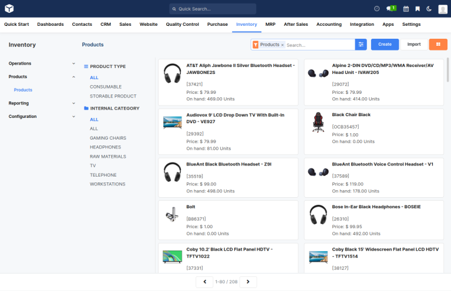Open the calendar icon in header
Viewport: 451px width, 291px height.
[406, 9]
